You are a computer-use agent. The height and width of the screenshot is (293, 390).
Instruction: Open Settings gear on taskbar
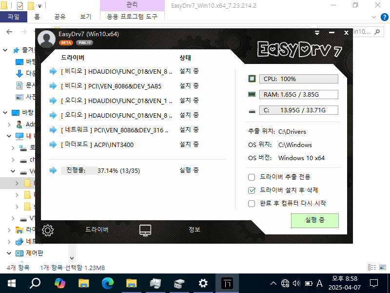203,283
